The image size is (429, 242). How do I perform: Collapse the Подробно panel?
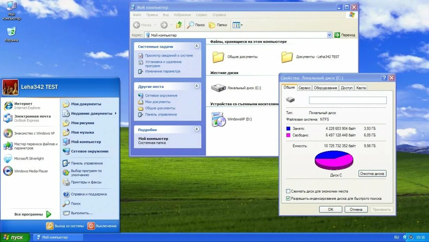point(197,129)
